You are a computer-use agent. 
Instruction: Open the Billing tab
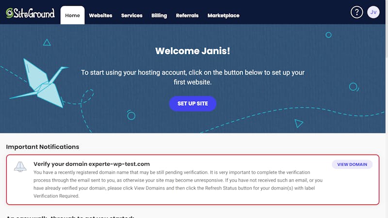pos(159,16)
